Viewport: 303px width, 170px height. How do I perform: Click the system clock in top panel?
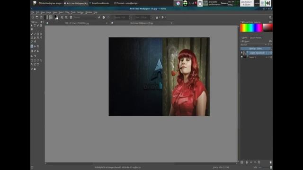tap(247, 3)
